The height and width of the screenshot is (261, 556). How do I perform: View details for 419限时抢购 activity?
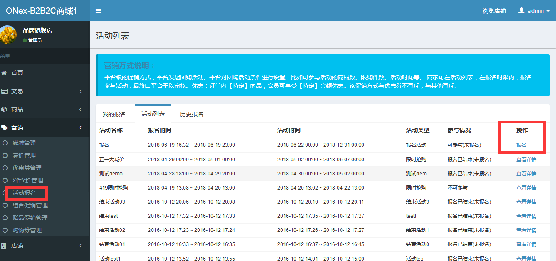tap(526, 188)
